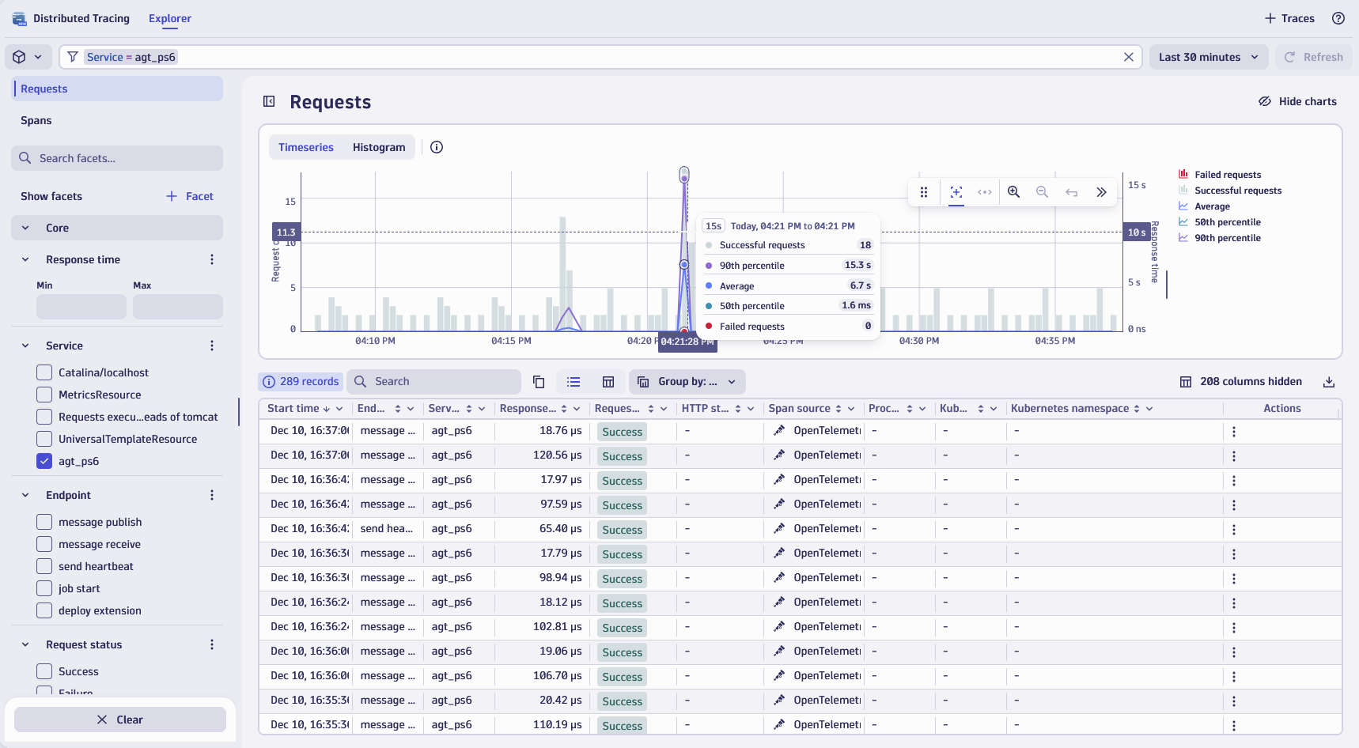This screenshot has height=748, width=1359.
Task: Click 208 columns hidden button
Action: [x=1240, y=382]
